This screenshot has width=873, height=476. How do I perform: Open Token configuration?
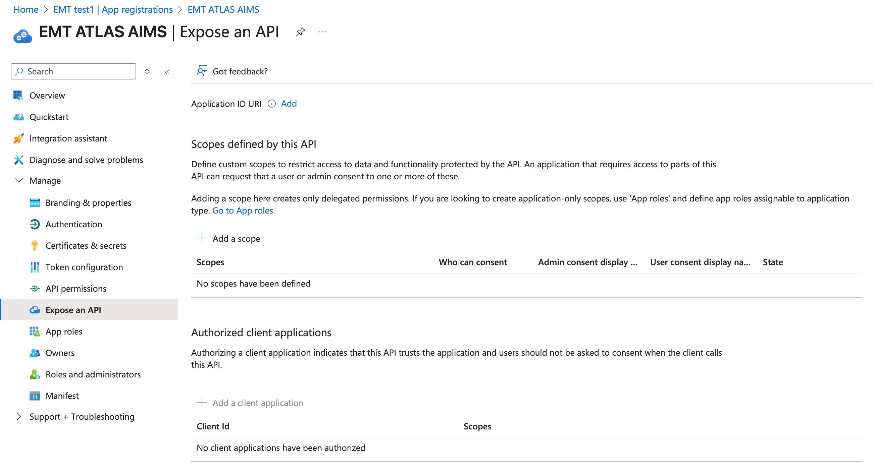coord(84,267)
